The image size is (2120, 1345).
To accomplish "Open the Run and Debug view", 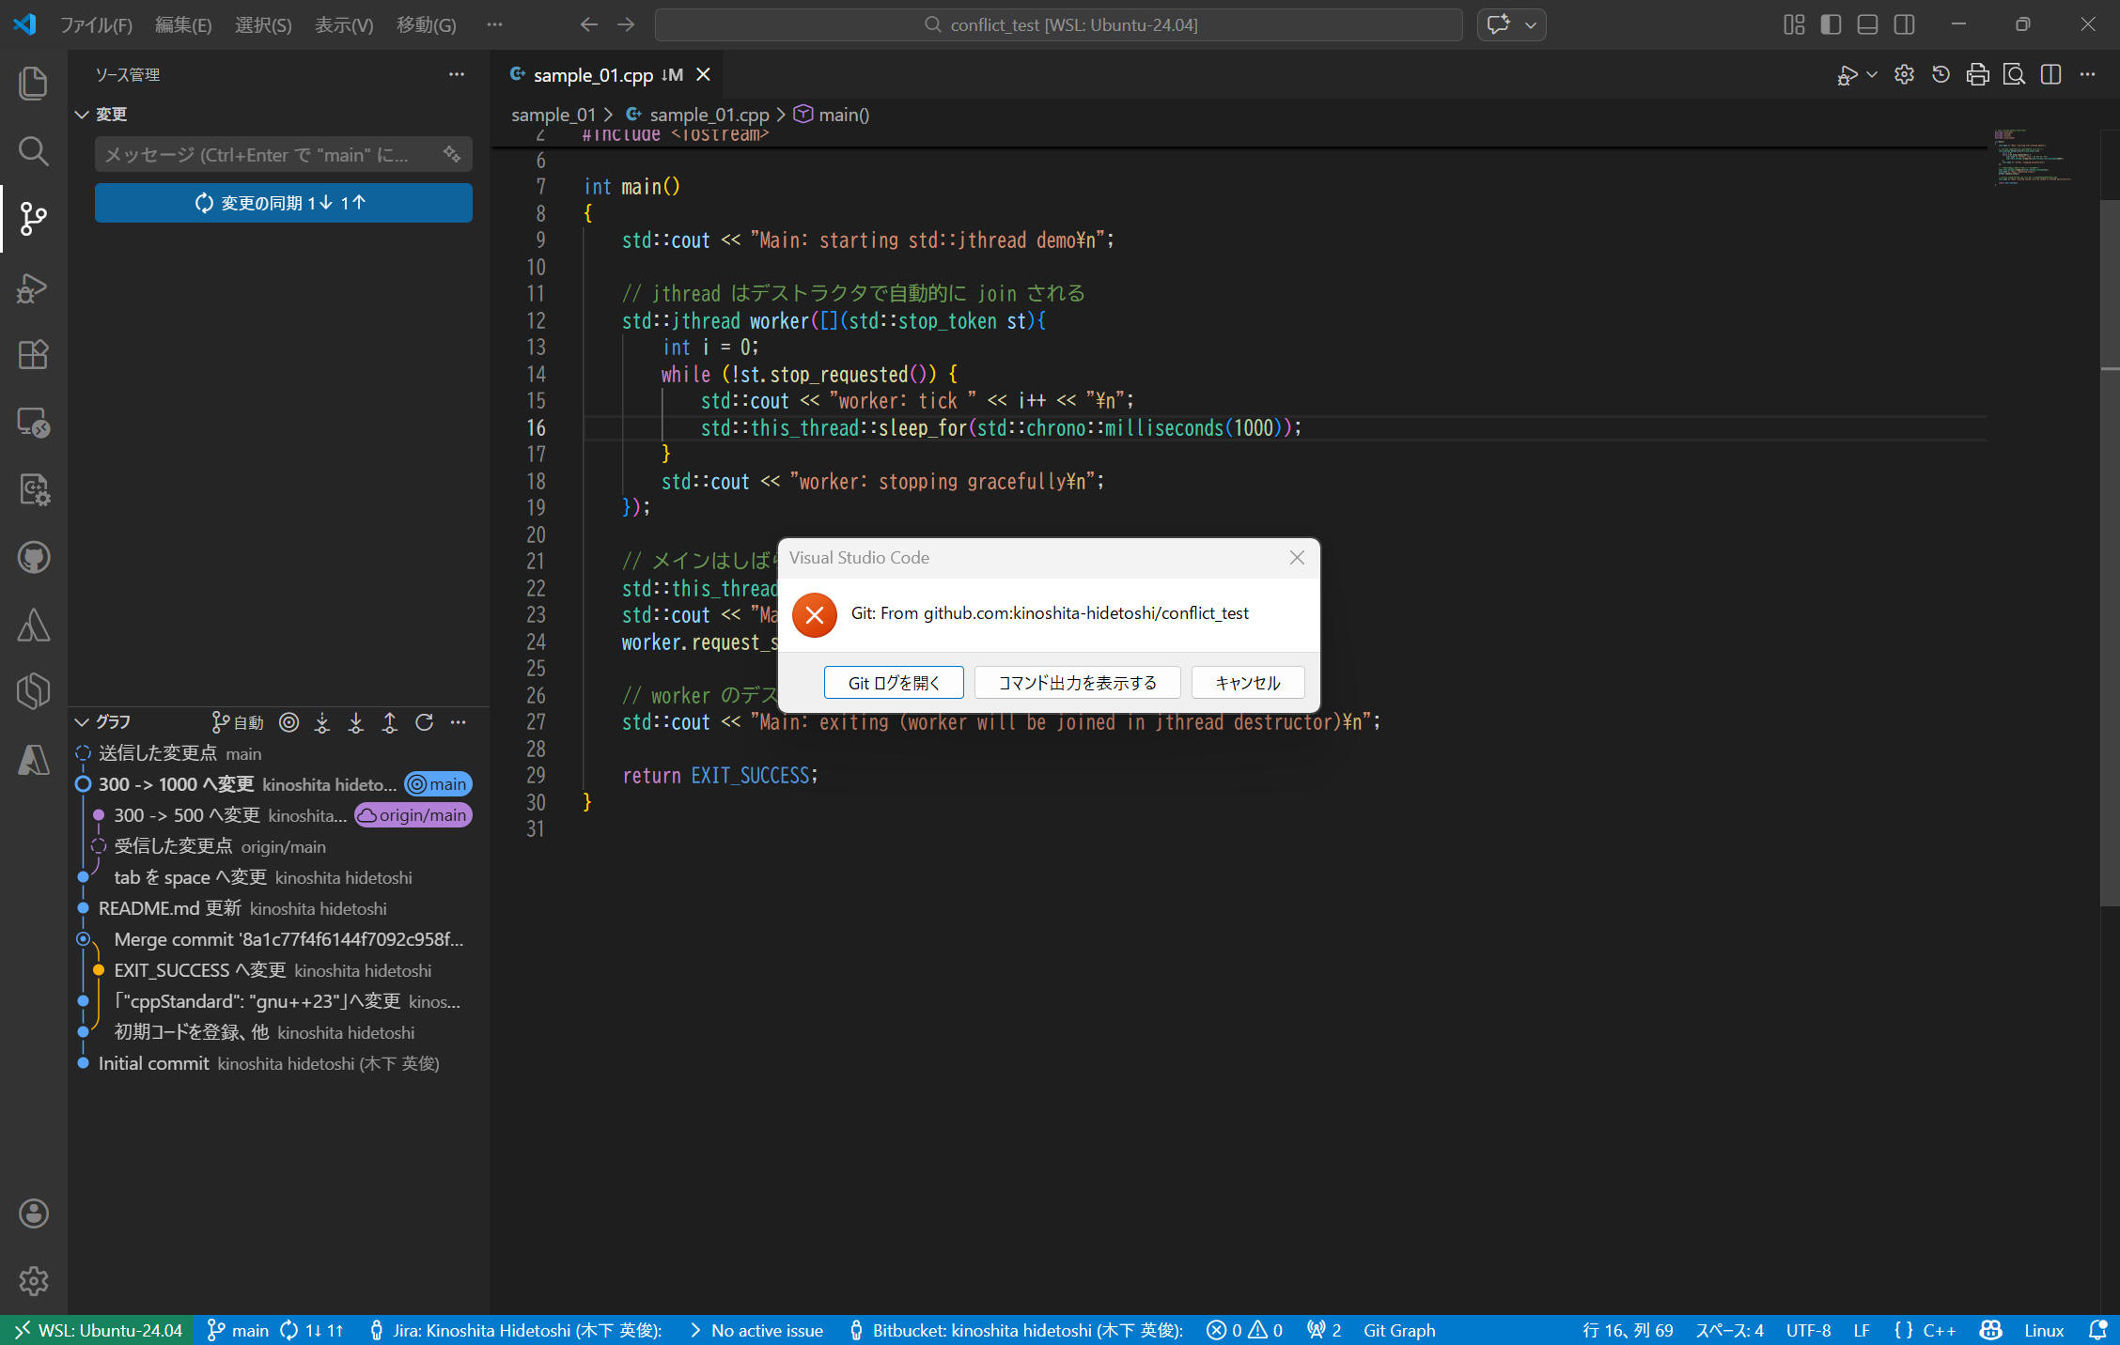I will pos(34,288).
